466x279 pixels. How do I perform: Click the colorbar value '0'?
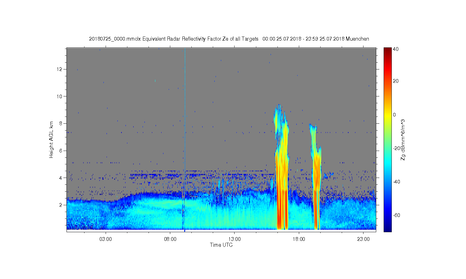[x=395, y=115]
